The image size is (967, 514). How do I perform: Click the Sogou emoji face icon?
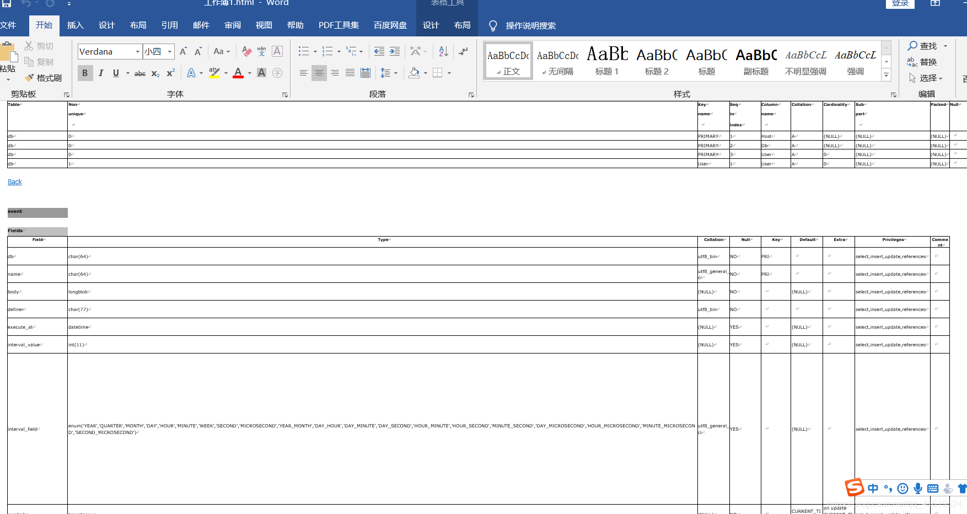click(902, 488)
